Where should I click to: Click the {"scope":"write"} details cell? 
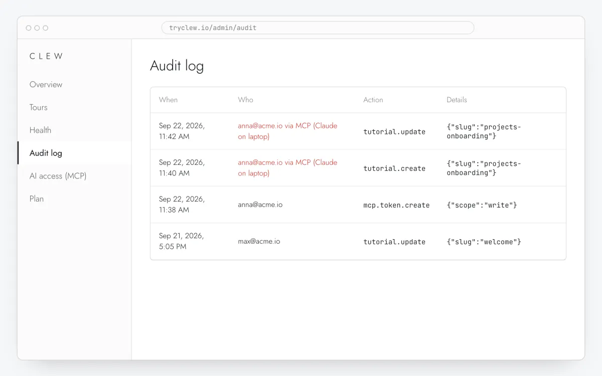pos(482,205)
